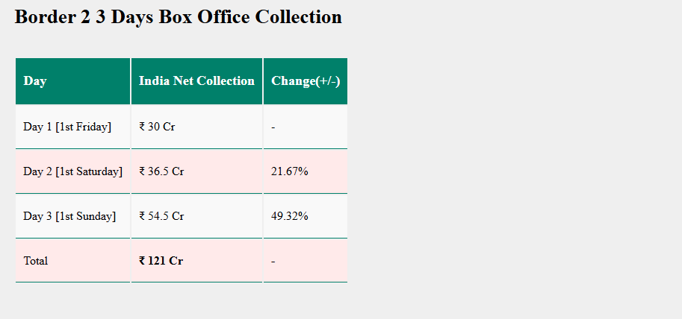Screen dimensions: 682x319
Task: Click the word Border in the heading
Action: click(x=45, y=17)
